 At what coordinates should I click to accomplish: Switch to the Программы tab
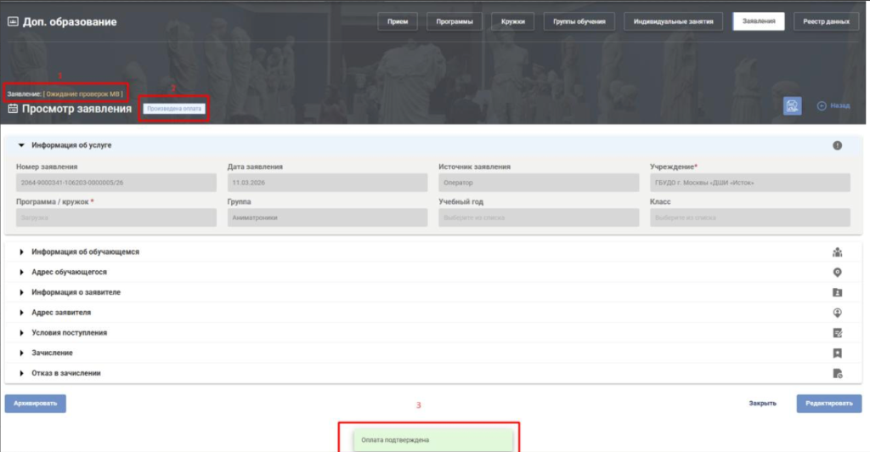click(454, 21)
